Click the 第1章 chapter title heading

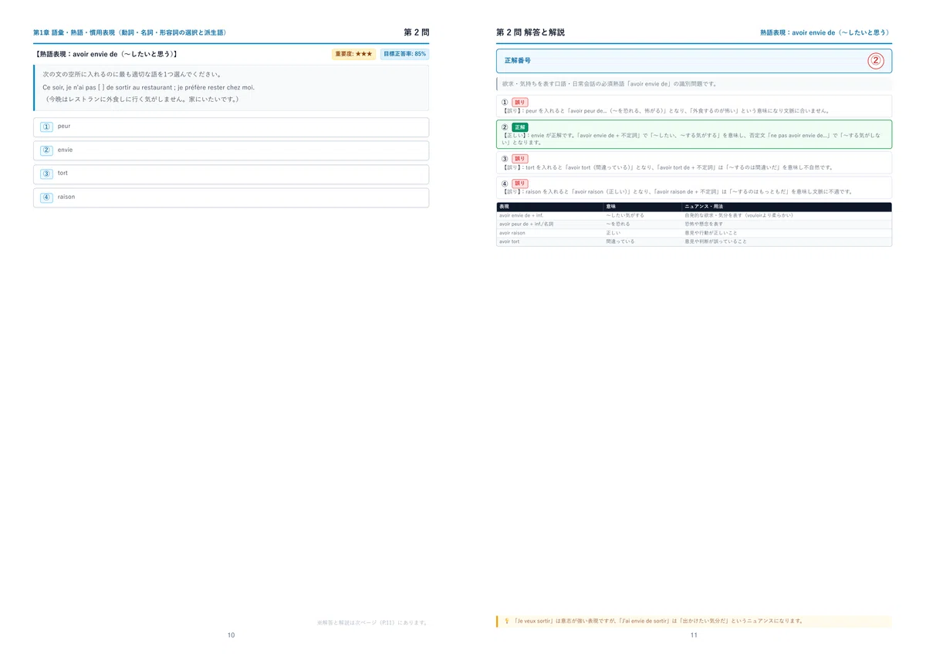(x=130, y=32)
